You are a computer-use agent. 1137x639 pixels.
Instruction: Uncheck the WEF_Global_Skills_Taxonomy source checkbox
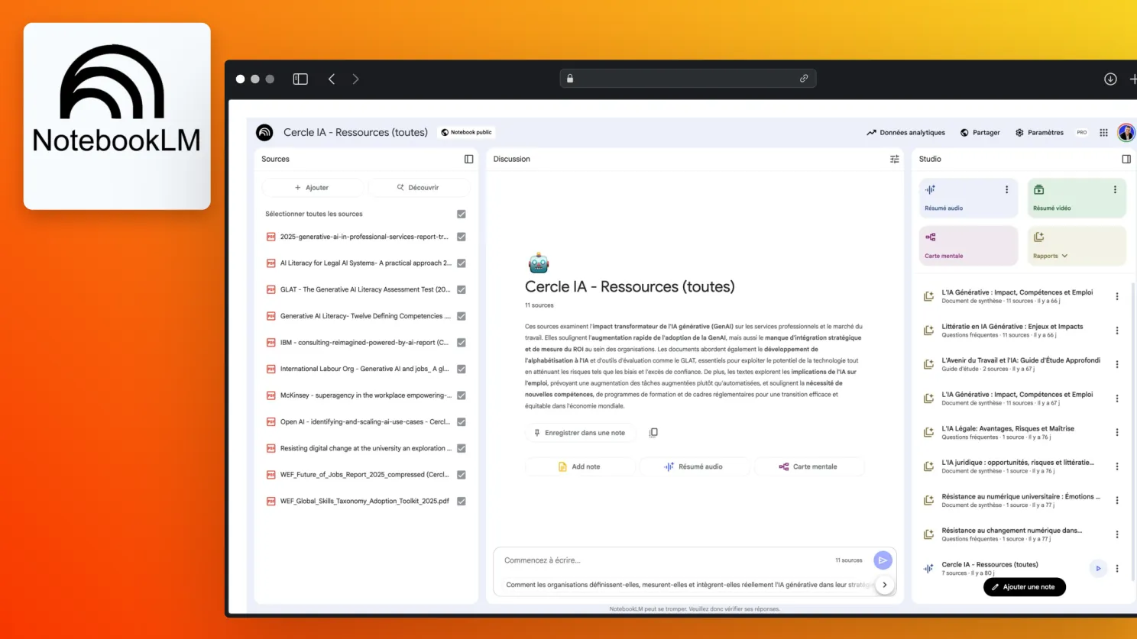461,501
